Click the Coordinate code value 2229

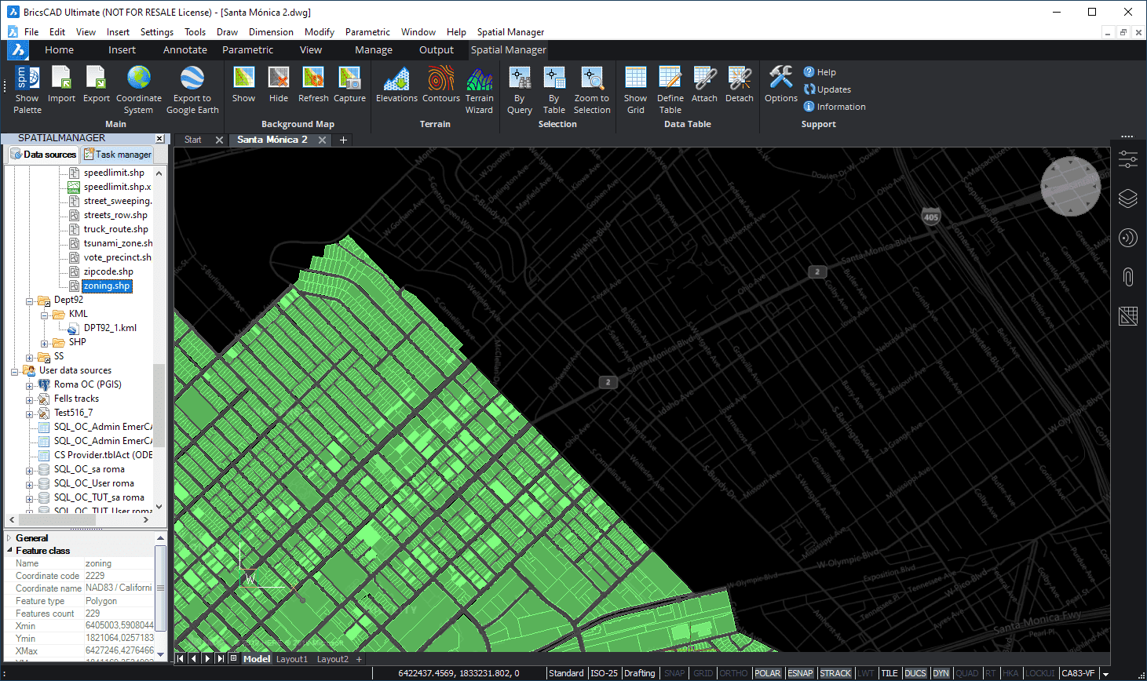click(x=95, y=576)
